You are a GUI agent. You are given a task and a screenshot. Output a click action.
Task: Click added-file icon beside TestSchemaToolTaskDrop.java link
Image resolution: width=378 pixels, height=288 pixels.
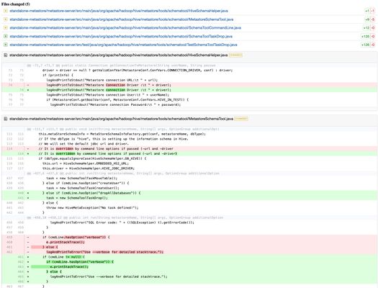click(6, 45)
